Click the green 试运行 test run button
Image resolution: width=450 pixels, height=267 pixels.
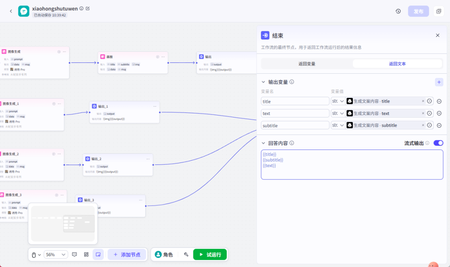(210, 255)
